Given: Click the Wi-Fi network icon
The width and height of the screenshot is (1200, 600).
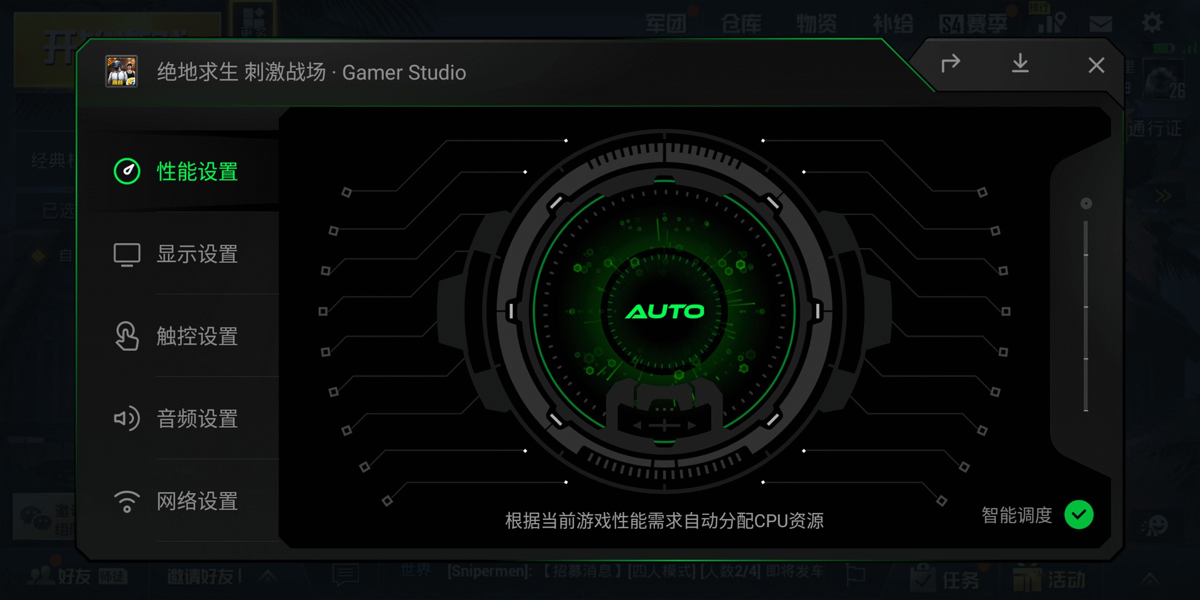Looking at the screenshot, I should pos(127,502).
